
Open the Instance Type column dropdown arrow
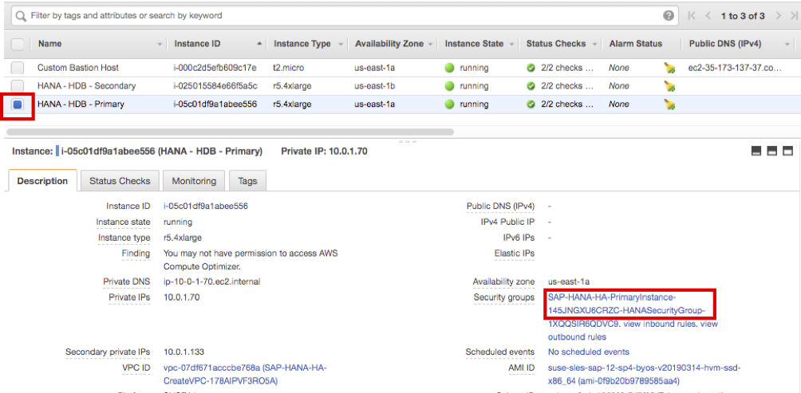pos(341,45)
